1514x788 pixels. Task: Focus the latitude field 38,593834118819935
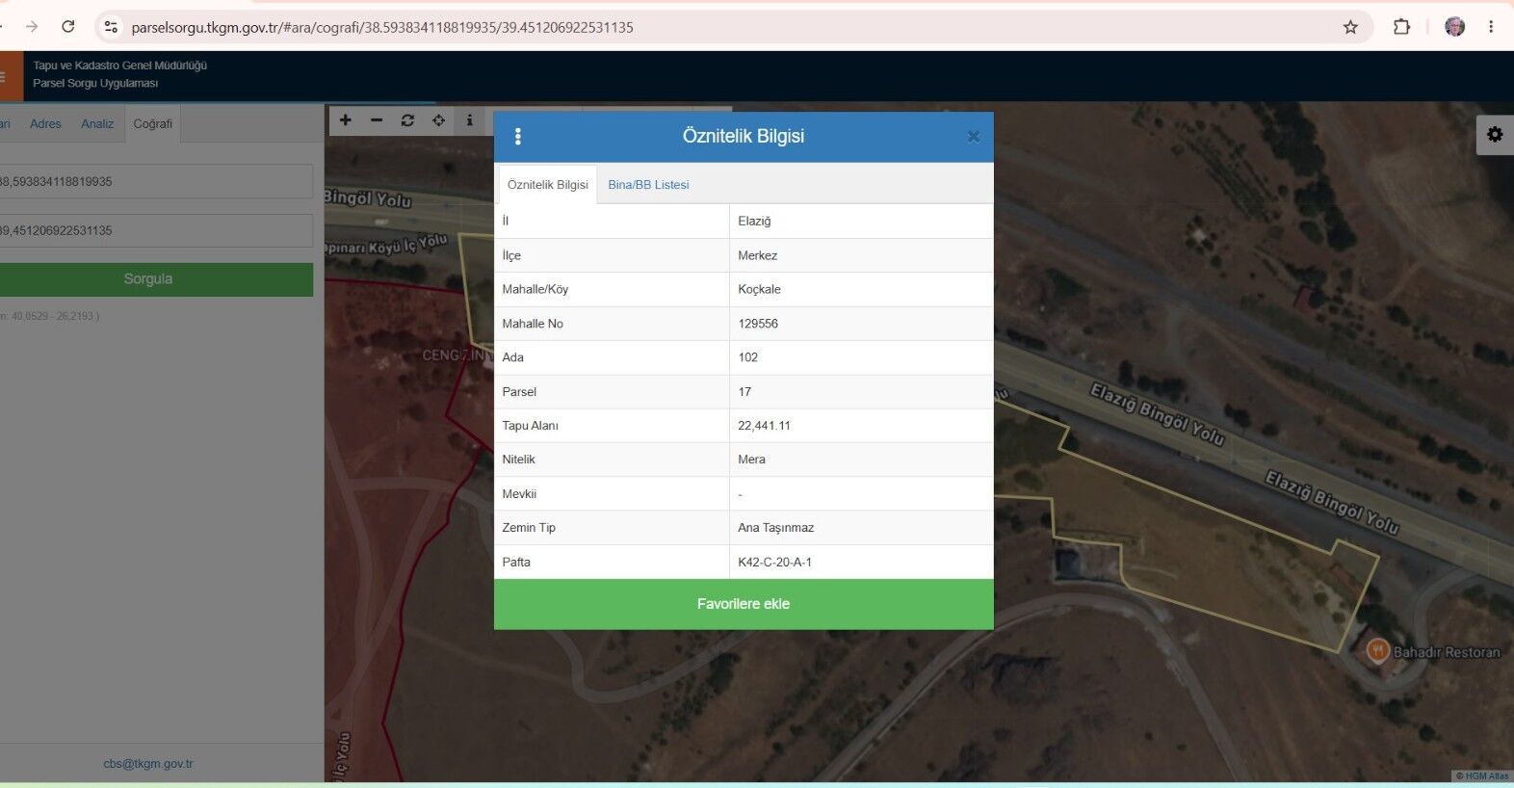click(x=154, y=181)
